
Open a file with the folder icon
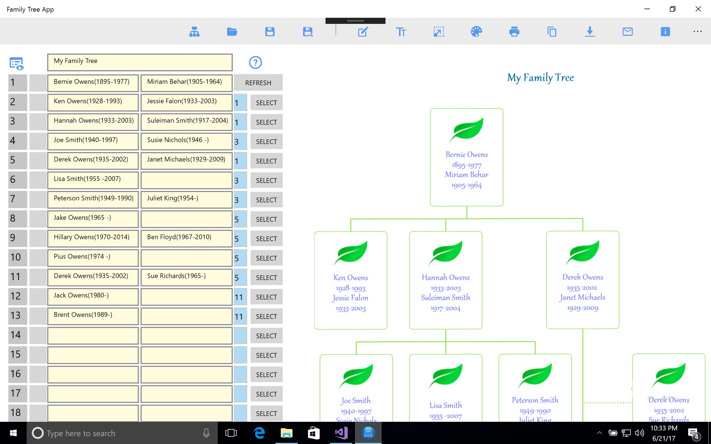(232, 31)
